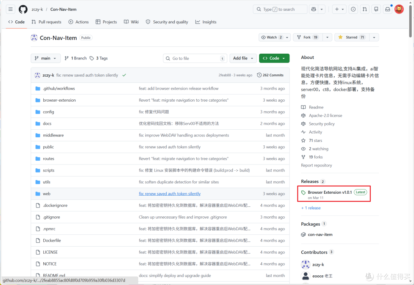The width and height of the screenshot is (414, 285).
Task: Switch to the Insights tab
Action: point(206,22)
